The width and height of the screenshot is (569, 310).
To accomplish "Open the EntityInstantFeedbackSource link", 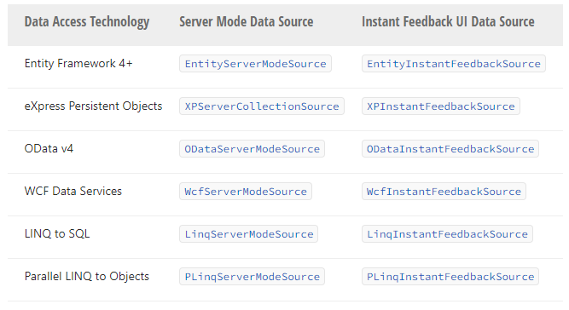I will tap(454, 64).
